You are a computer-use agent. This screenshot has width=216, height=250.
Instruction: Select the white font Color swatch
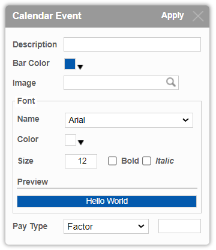pos(70,140)
